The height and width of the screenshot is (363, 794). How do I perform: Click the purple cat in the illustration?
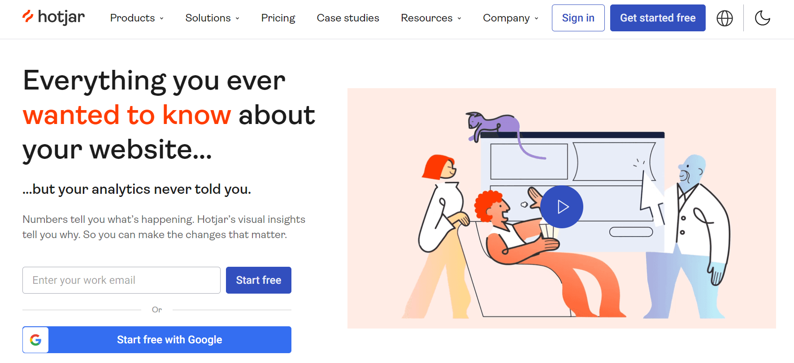tap(493, 125)
